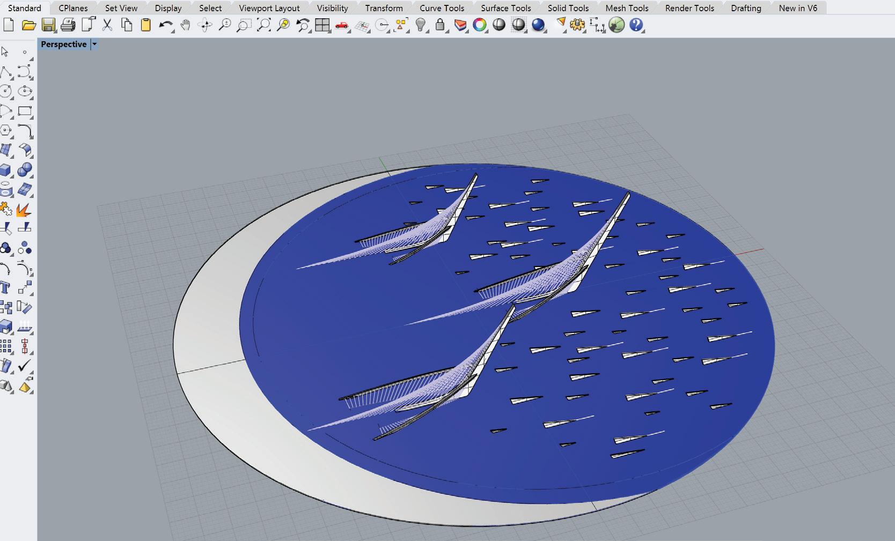Click the rectangular Array tool icon
The width and height of the screenshot is (895, 541).
tap(6, 347)
